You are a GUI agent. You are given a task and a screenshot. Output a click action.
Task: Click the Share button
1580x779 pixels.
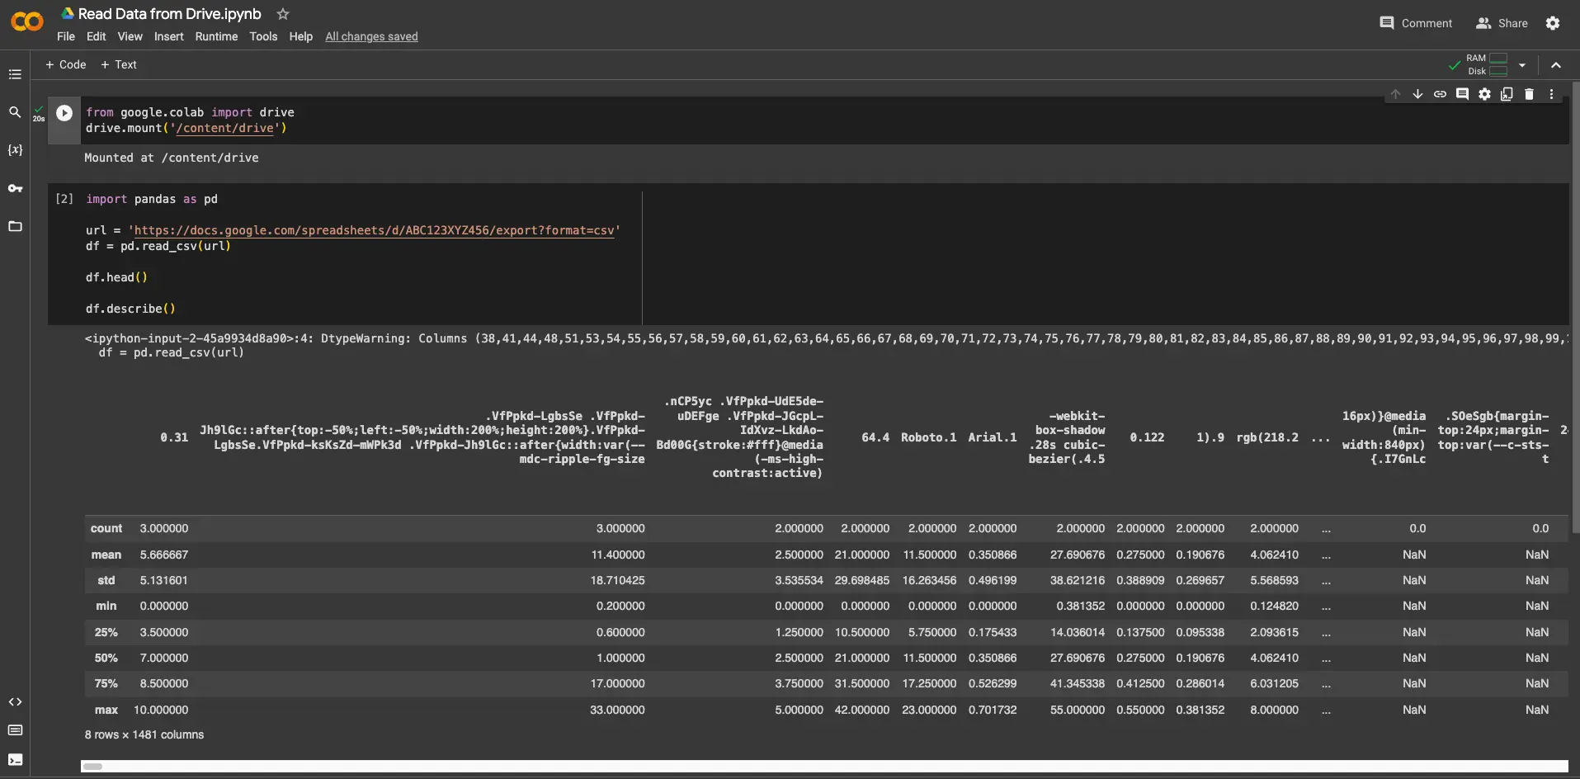(1502, 22)
